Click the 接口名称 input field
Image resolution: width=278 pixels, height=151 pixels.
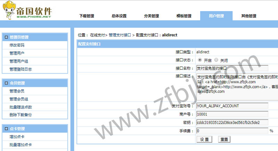pyautogui.click(x=232, y=68)
